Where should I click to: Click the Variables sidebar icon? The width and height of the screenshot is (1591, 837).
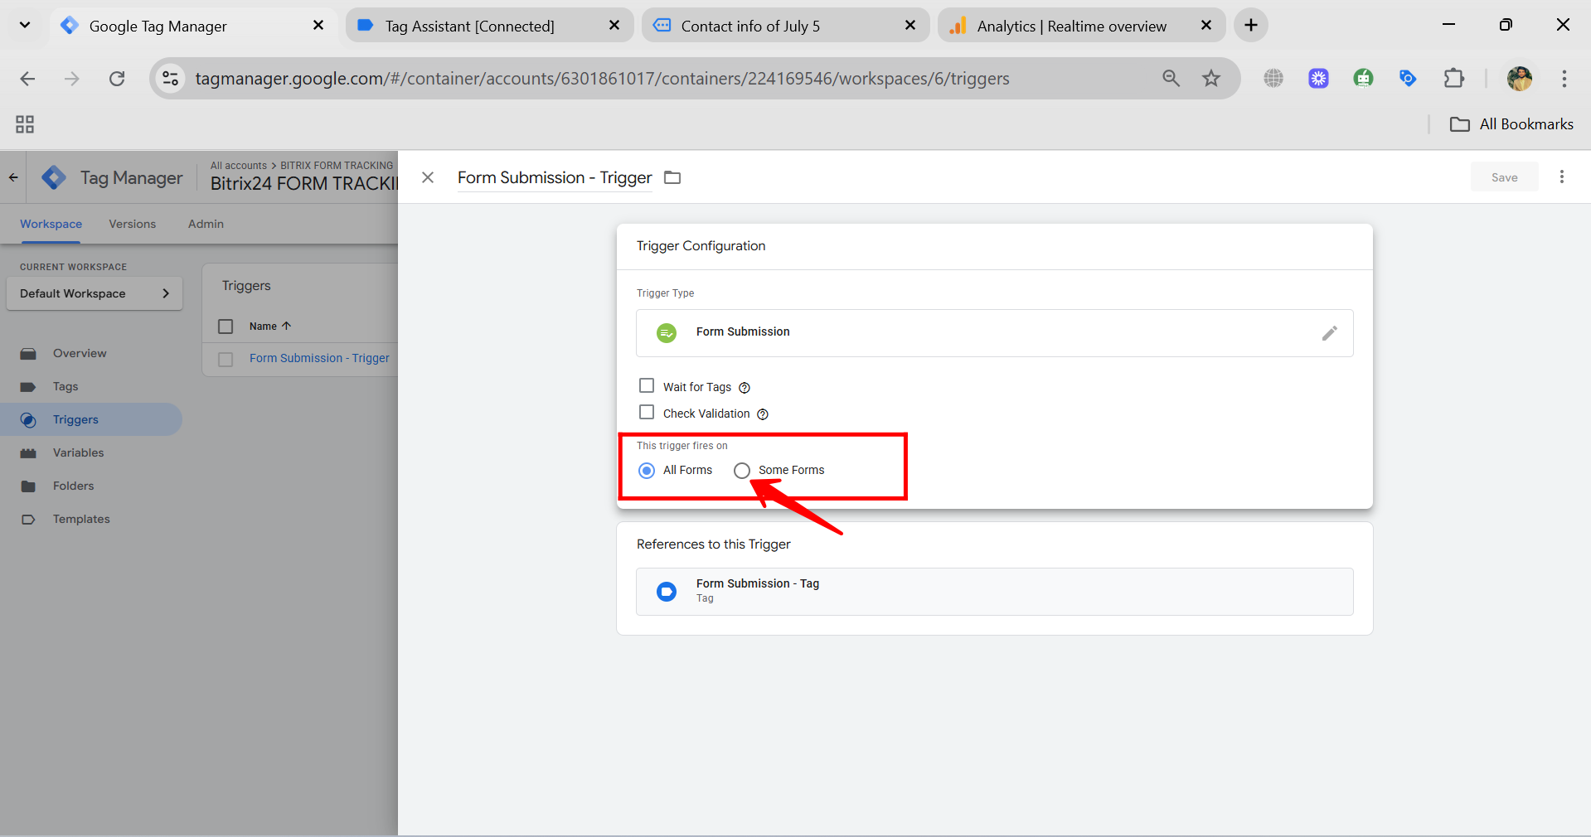tap(28, 453)
